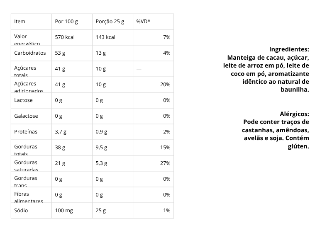The width and height of the screenshot is (332, 228).
Task: Select the "Sódio" row label
Action: pyautogui.click(x=21, y=211)
